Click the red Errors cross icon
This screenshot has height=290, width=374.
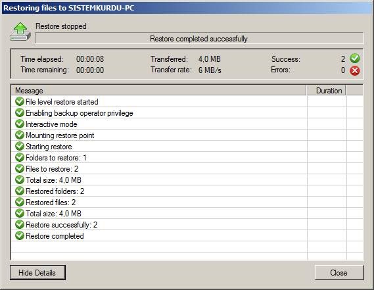pos(355,70)
